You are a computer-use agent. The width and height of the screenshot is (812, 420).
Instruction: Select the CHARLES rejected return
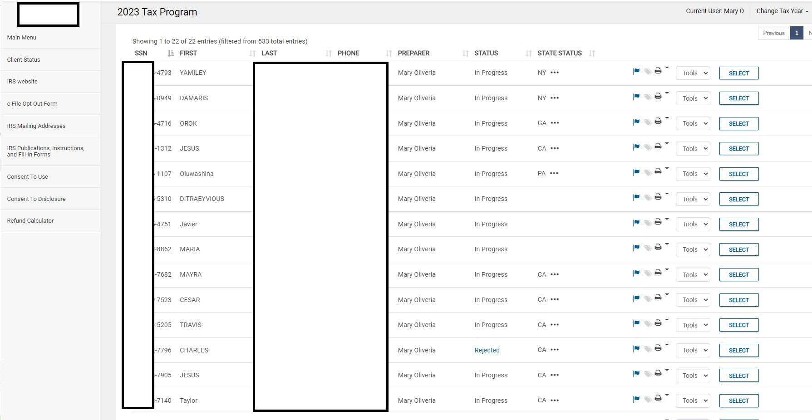pyautogui.click(x=739, y=350)
